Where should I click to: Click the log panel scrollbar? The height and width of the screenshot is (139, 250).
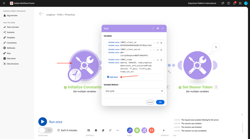pos(243,128)
